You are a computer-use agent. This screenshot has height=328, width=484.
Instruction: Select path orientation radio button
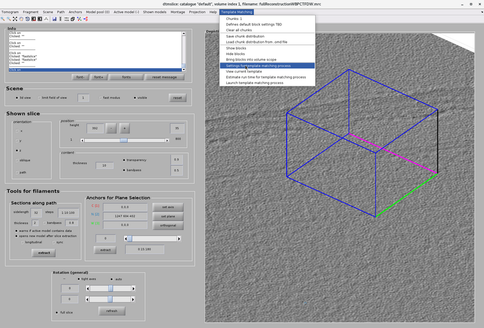point(17,173)
